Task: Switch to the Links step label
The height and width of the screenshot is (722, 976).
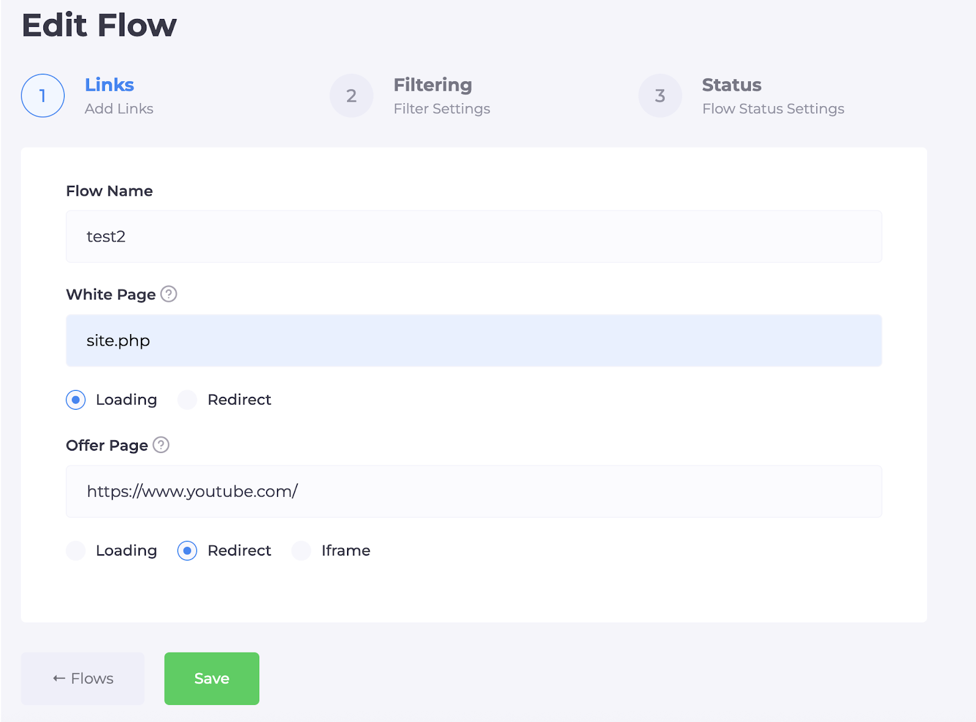Action: (x=109, y=85)
